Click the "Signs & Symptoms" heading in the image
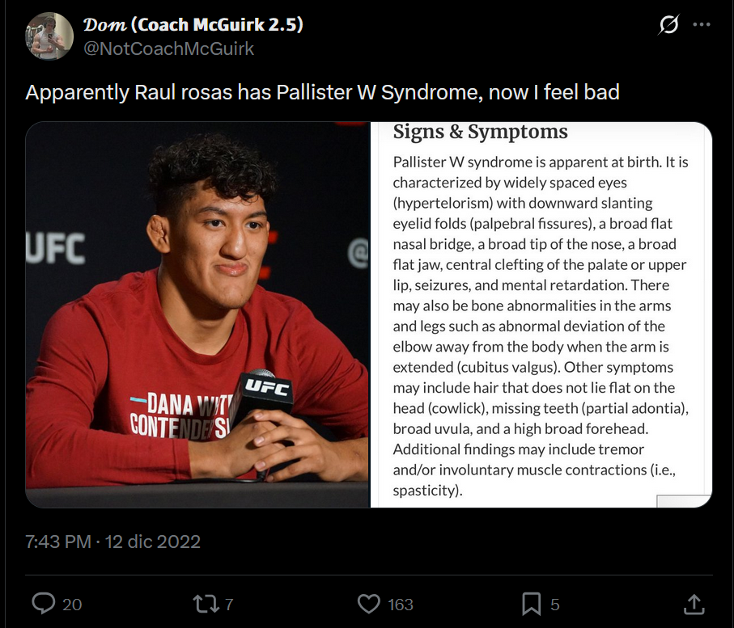 click(481, 132)
